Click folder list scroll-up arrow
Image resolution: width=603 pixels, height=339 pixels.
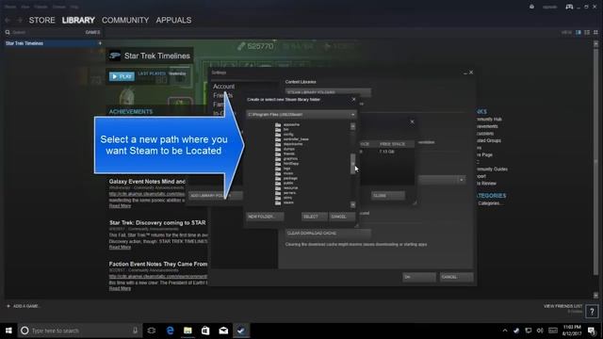pos(352,126)
